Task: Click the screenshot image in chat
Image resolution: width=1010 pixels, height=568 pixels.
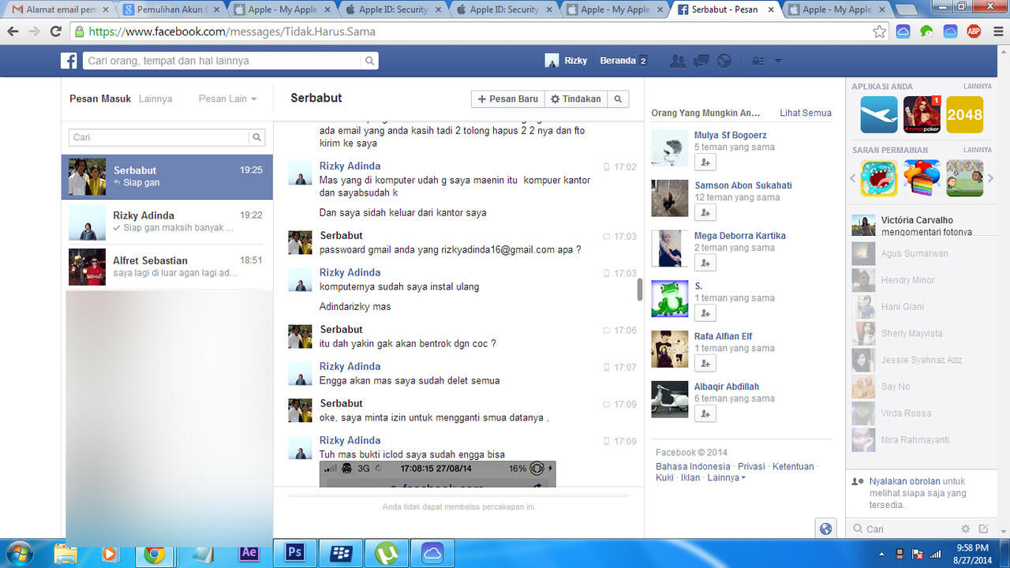Action: (x=437, y=473)
